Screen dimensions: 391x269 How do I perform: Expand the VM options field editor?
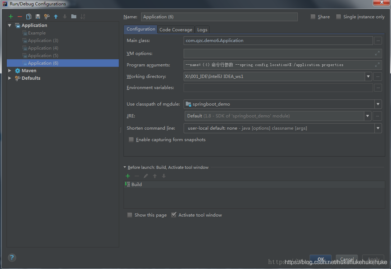pos(377,53)
